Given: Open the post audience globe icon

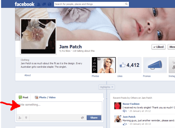Looking at the screenshot, I should 82,117.
